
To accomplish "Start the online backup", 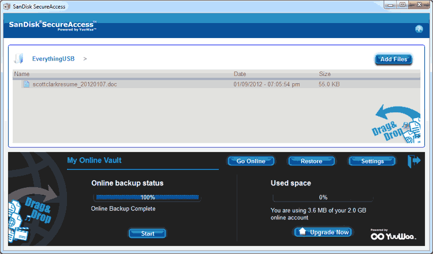I will point(147,234).
